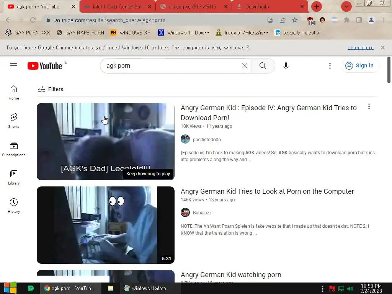This screenshot has height=294, width=392.
Task: Clear the YouTube search box with the X
Action: (245, 66)
